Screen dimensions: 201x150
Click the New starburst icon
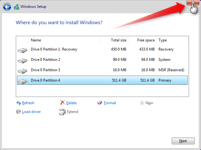coord(142,103)
